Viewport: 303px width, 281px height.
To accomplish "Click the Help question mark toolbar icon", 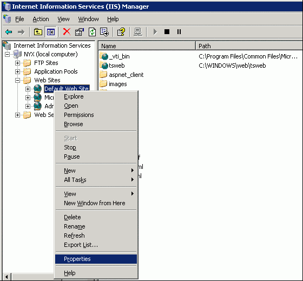I will [121, 32].
